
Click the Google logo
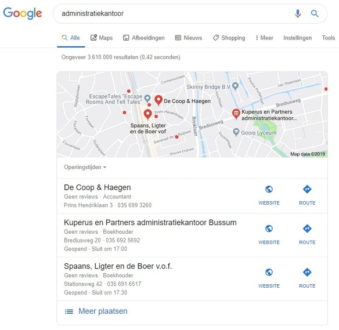(23, 13)
